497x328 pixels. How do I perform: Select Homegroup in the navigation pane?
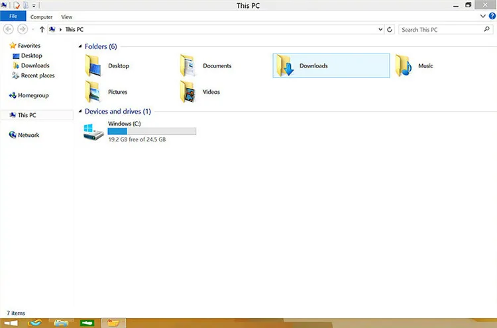(x=29, y=95)
